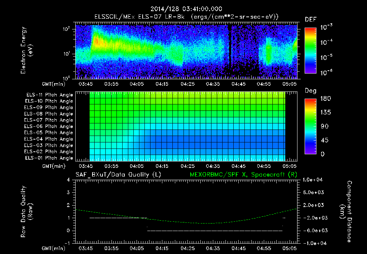Click the Deg label above the pitch scale
The height and width of the screenshot is (254, 367).
tap(310, 91)
